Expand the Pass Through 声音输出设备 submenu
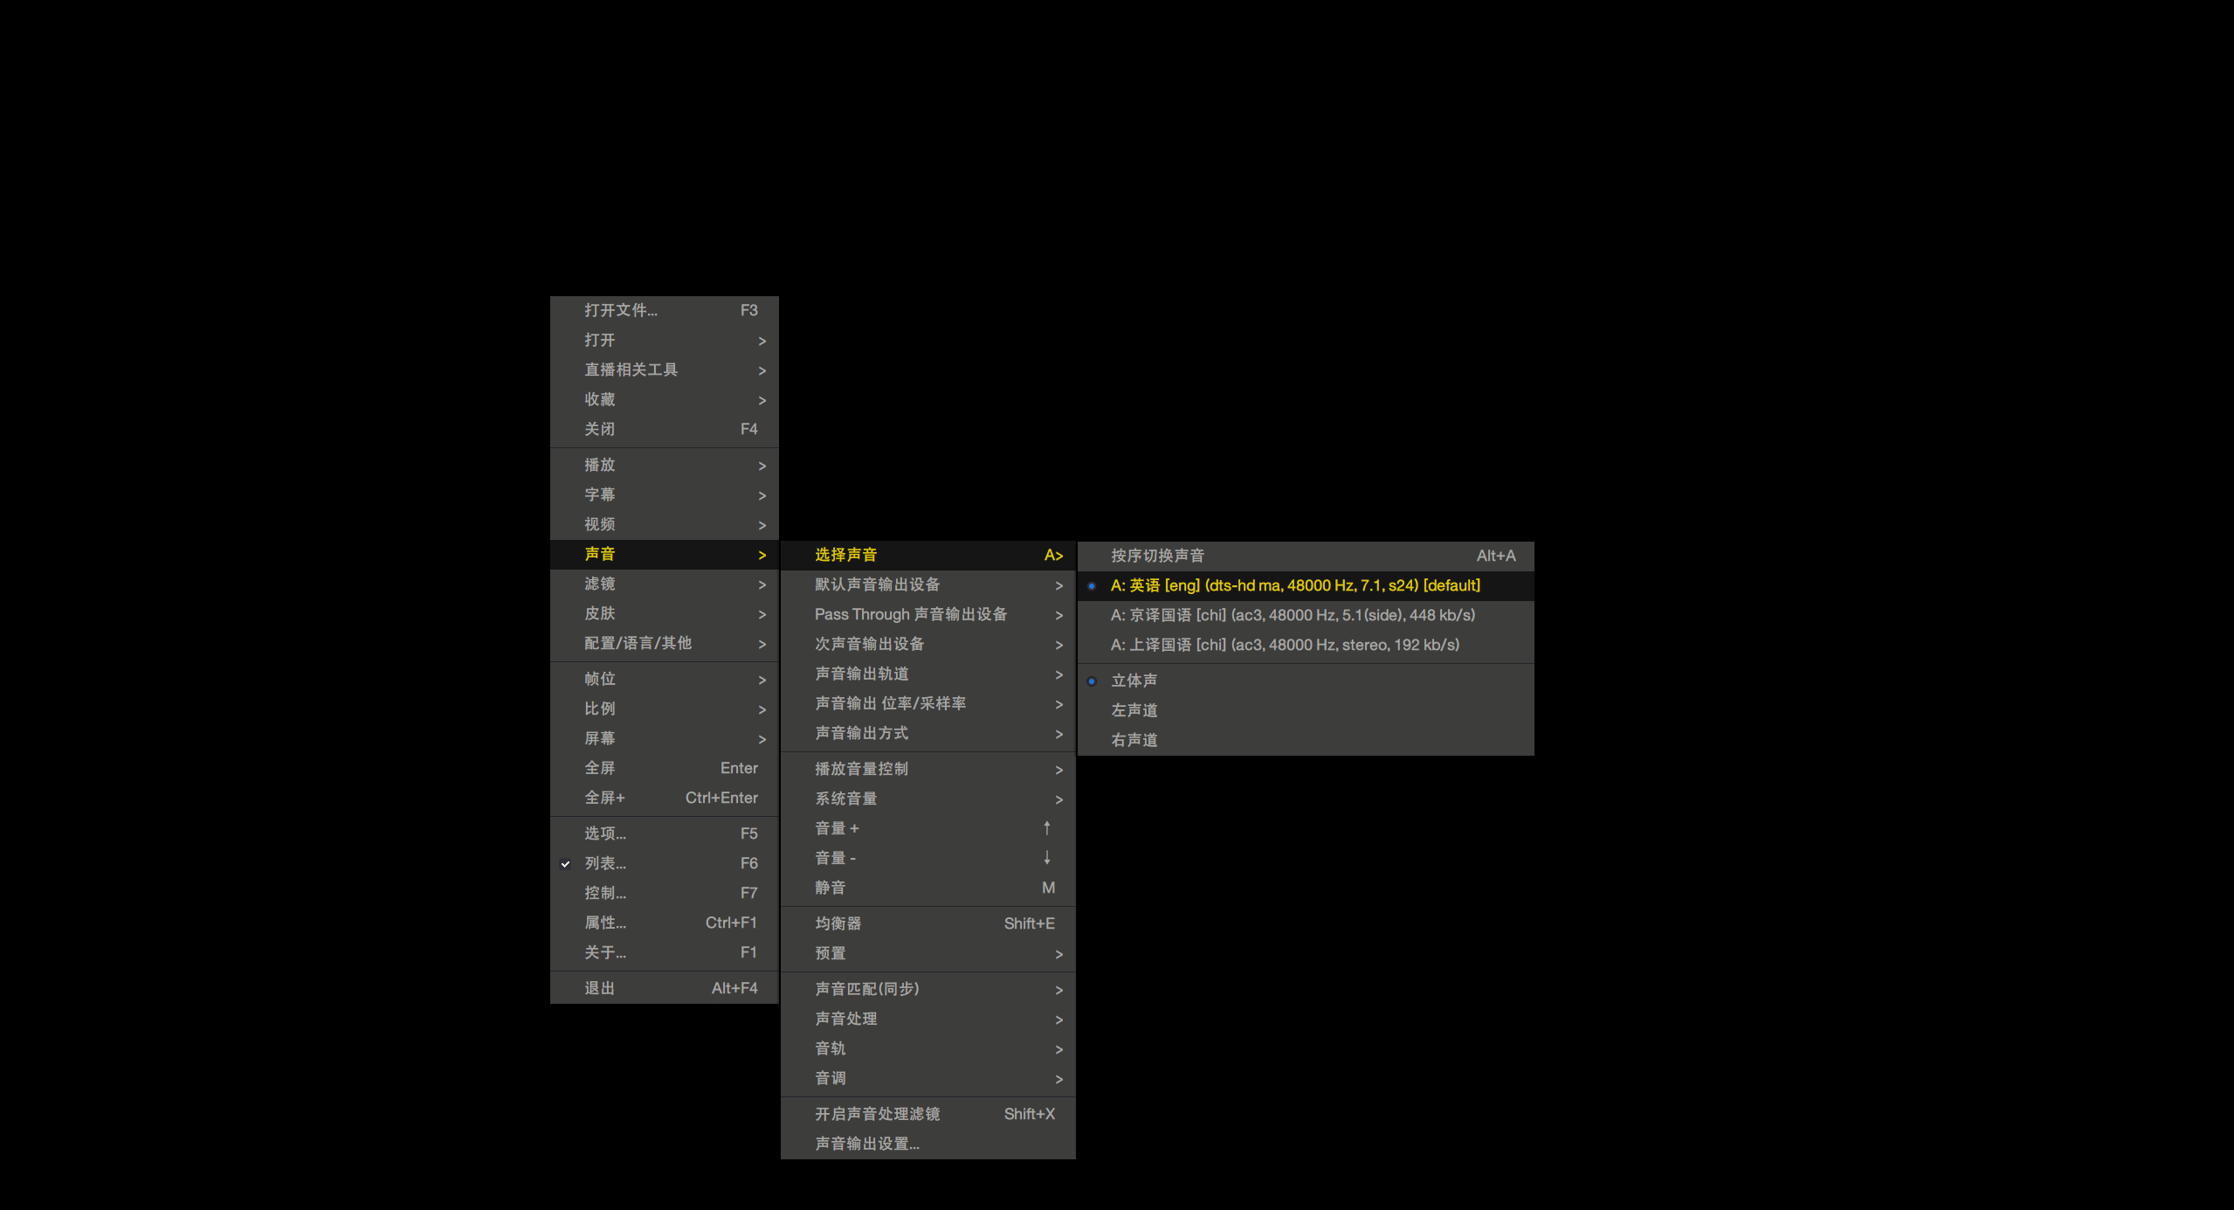The height and width of the screenshot is (1210, 2234). click(x=911, y=614)
